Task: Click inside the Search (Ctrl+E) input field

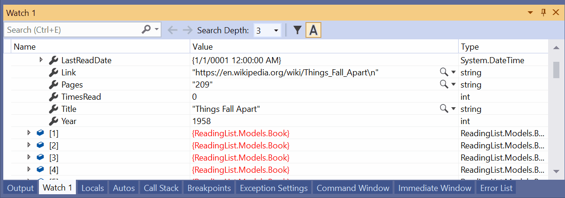Action: tap(73, 30)
